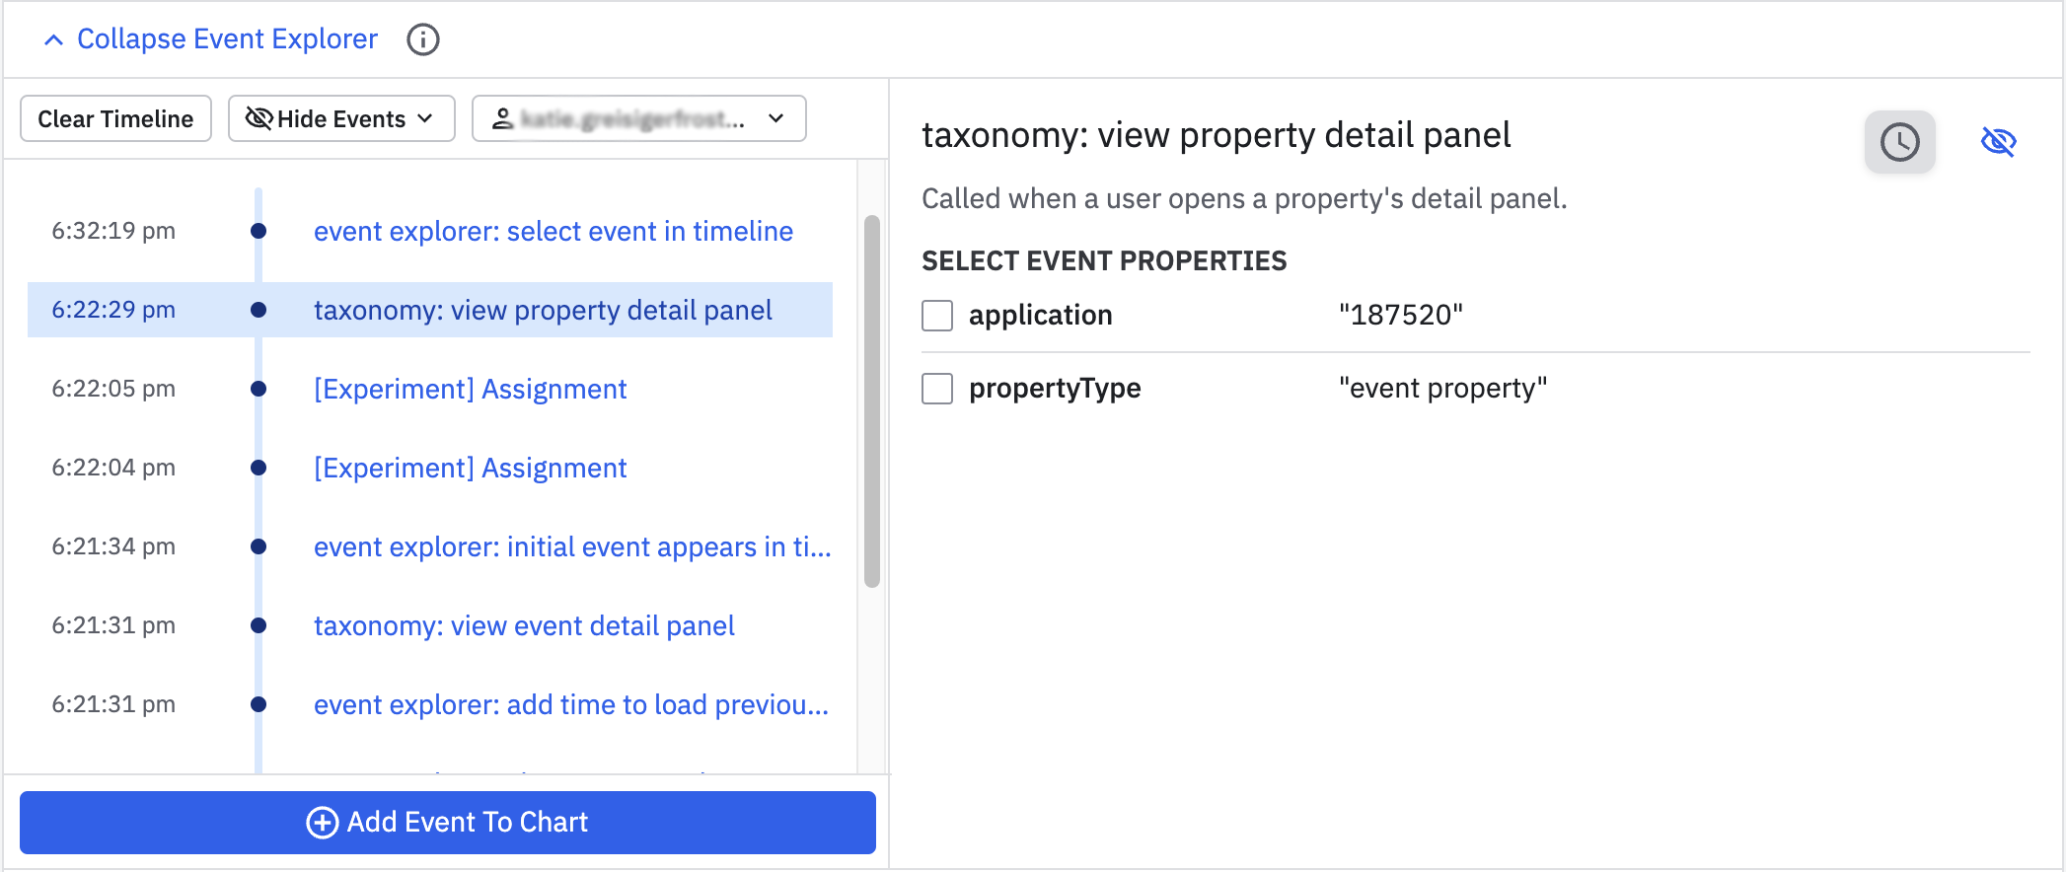Screen dimensions: 2066x872
Task: Collapse the Event Explorer panel
Action: point(211,39)
